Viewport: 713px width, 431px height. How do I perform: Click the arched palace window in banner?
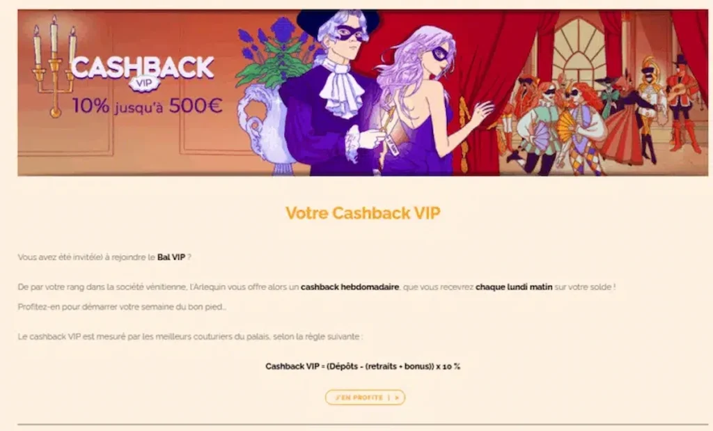(579, 51)
